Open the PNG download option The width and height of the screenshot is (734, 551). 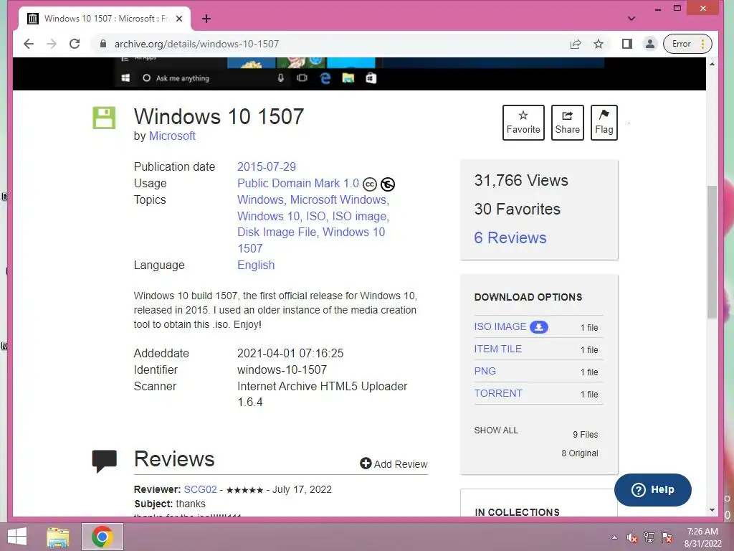485,371
